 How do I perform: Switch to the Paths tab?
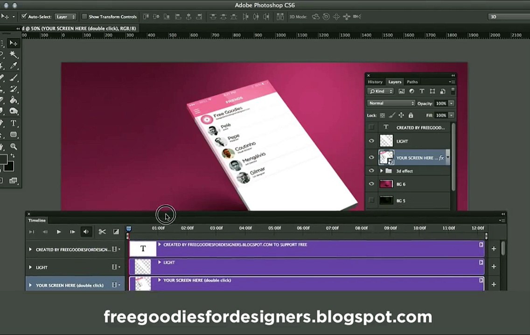pyautogui.click(x=412, y=82)
